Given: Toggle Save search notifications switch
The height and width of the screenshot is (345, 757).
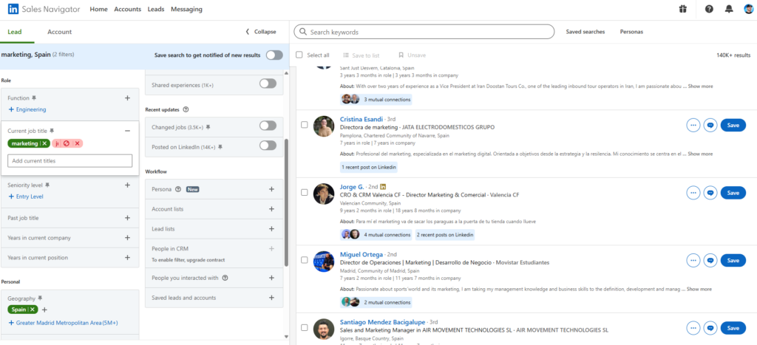Looking at the screenshot, I should (x=274, y=55).
